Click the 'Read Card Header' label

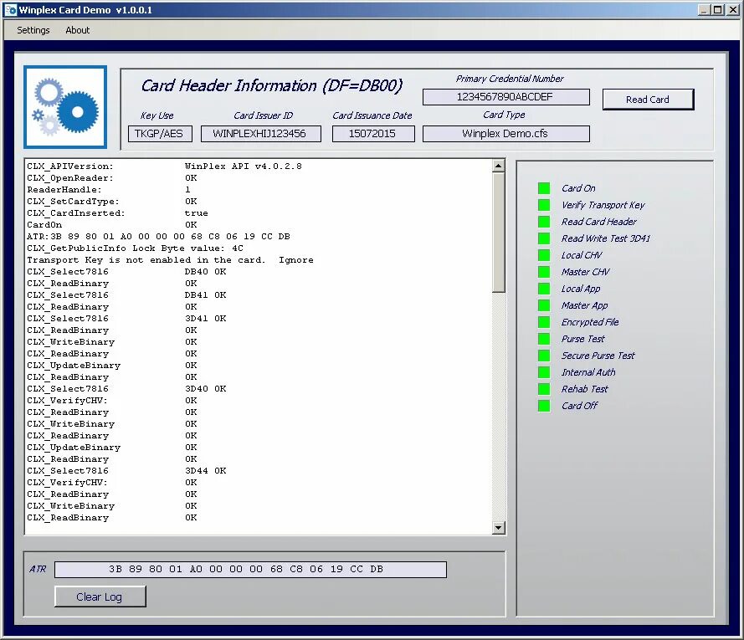pyautogui.click(x=599, y=222)
